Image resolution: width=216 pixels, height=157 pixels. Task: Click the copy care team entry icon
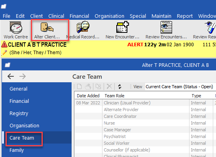click(x=99, y=87)
